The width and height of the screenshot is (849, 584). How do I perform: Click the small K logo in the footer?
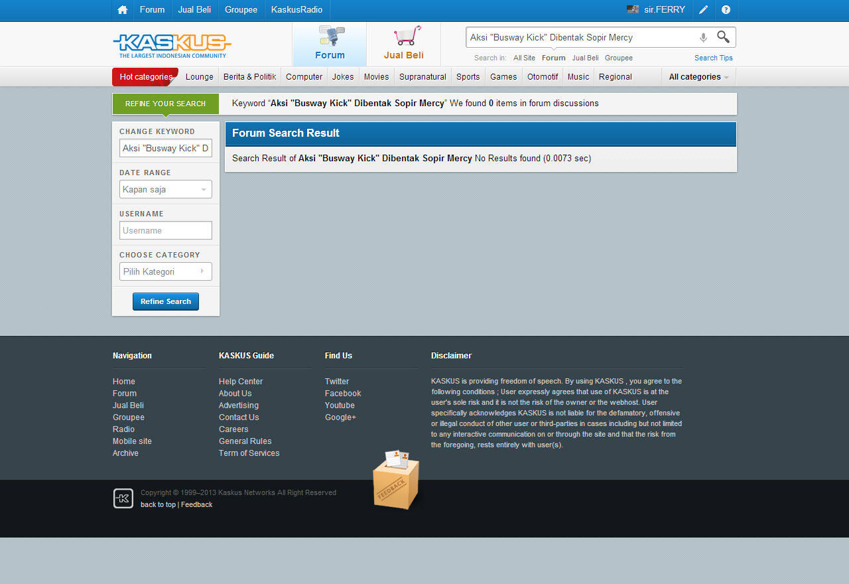(123, 498)
